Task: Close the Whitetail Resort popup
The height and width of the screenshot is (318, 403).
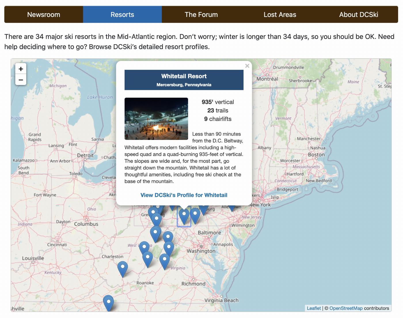Action: click(247, 66)
